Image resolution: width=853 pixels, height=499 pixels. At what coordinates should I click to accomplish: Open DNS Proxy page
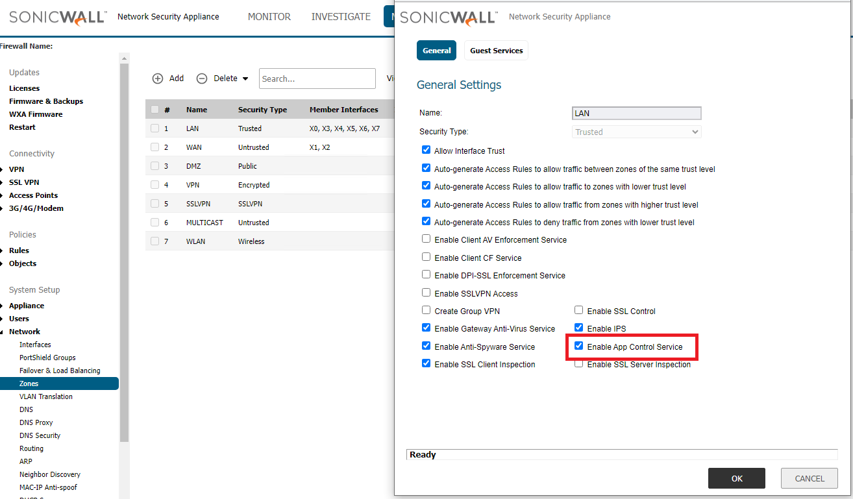[36, 422]
